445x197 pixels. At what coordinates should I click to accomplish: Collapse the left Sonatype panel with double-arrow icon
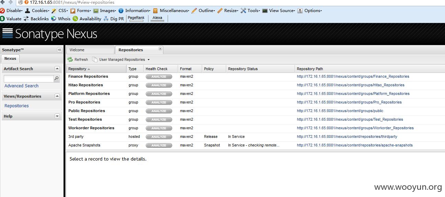point(59,50)
